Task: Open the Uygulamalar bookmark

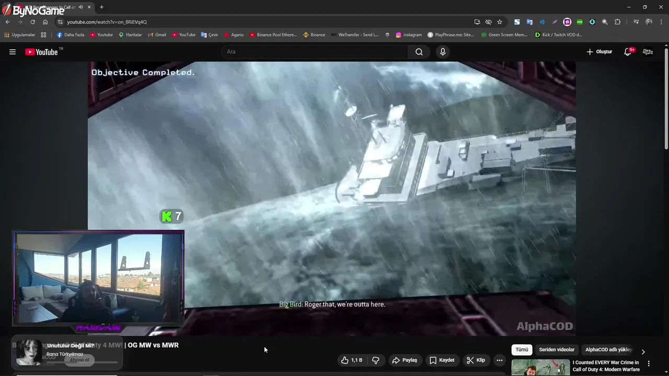Action: (19, 35)
